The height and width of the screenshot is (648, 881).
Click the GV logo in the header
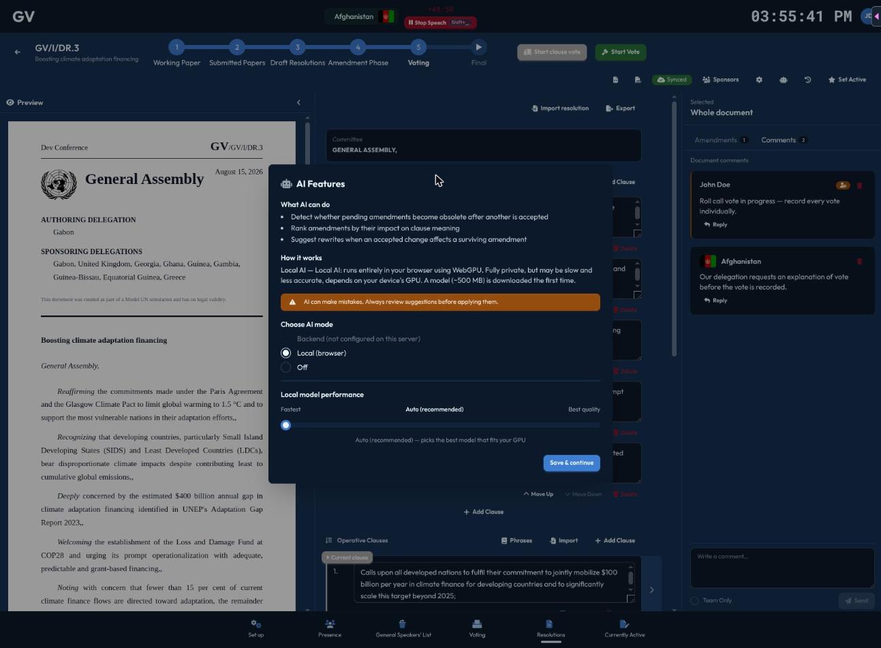23,16
